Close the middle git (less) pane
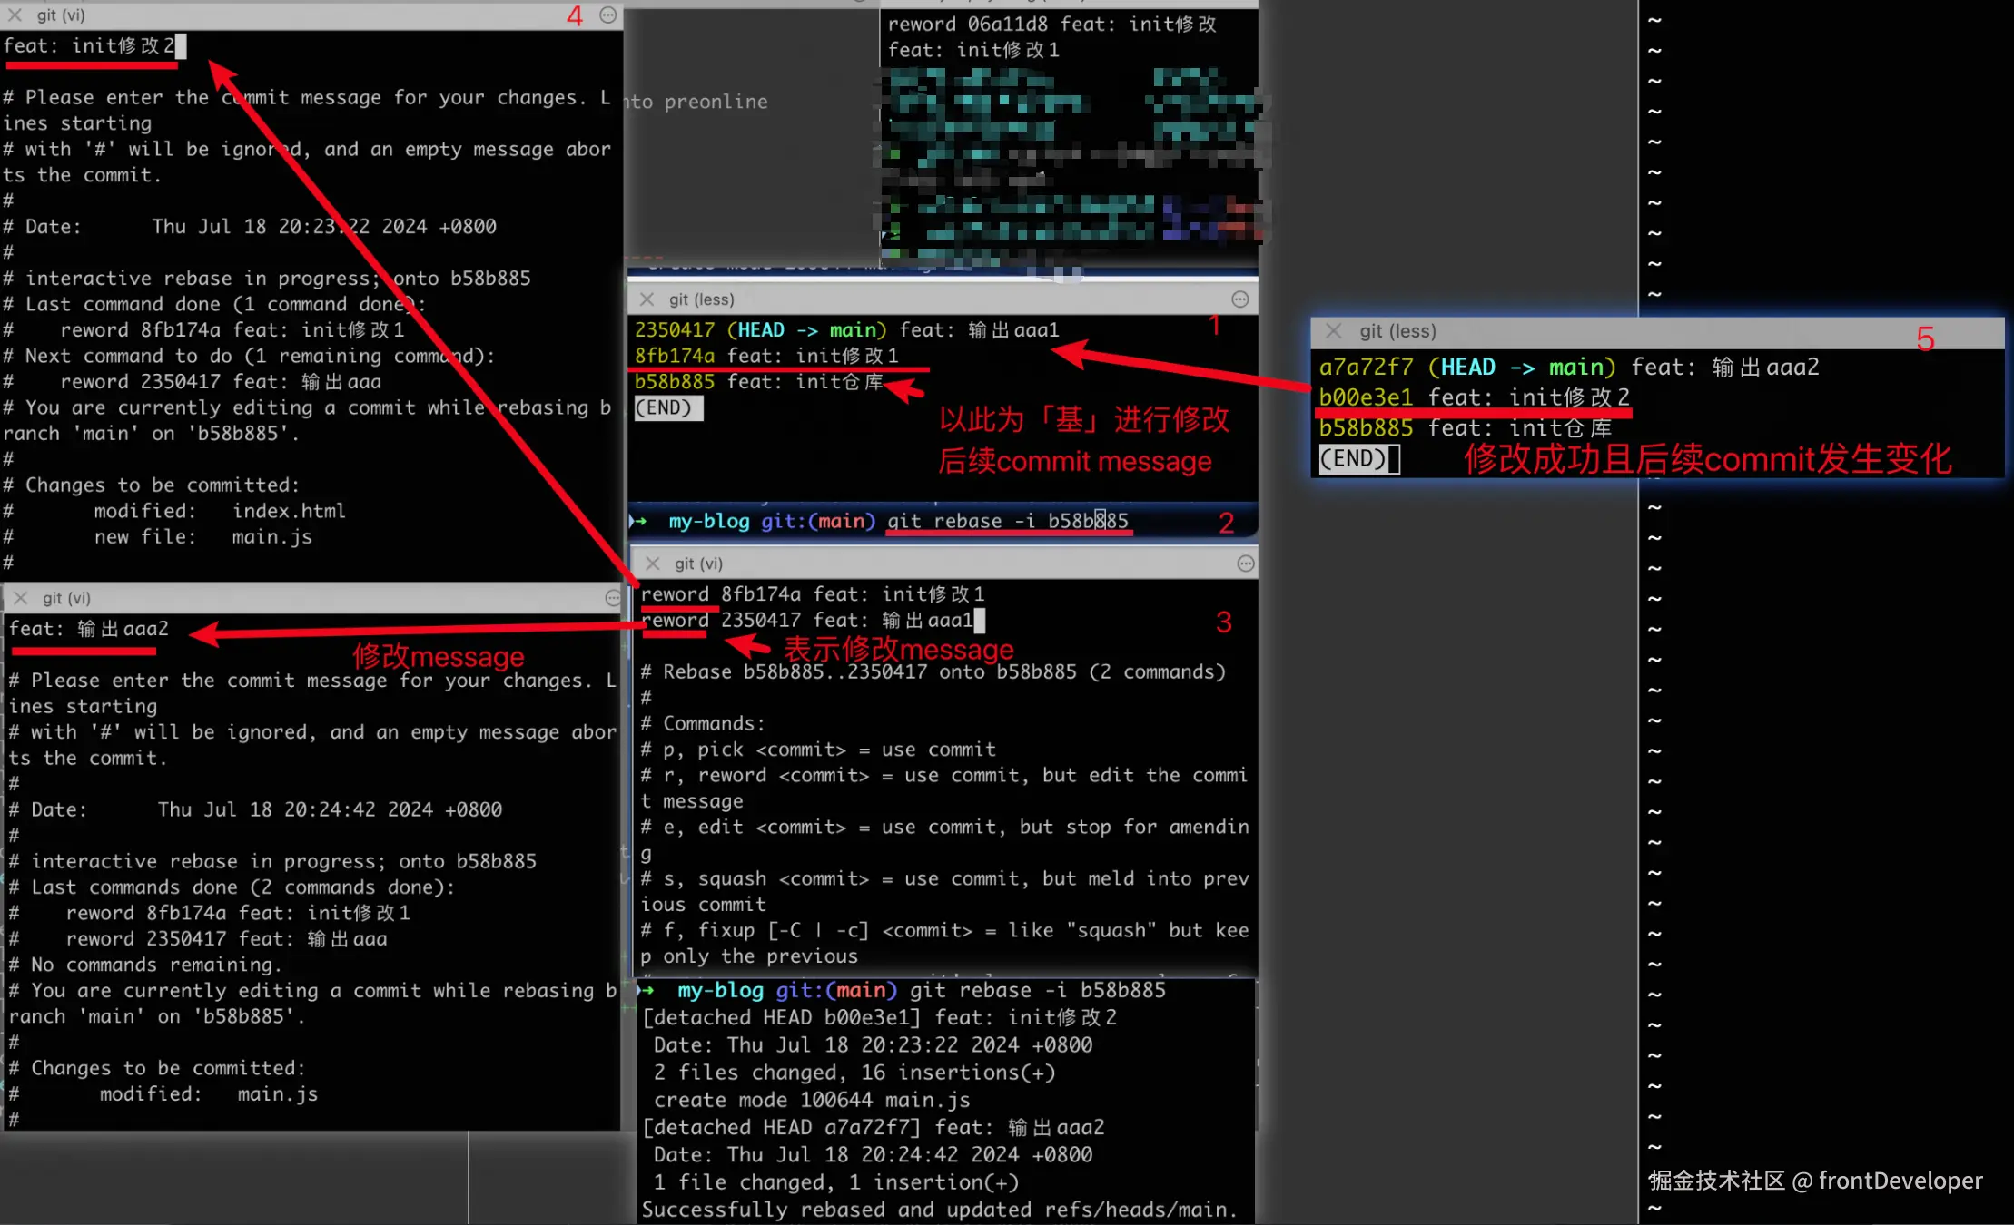The height and width of the screenshot is (1225, 2014). coord(647,299)
